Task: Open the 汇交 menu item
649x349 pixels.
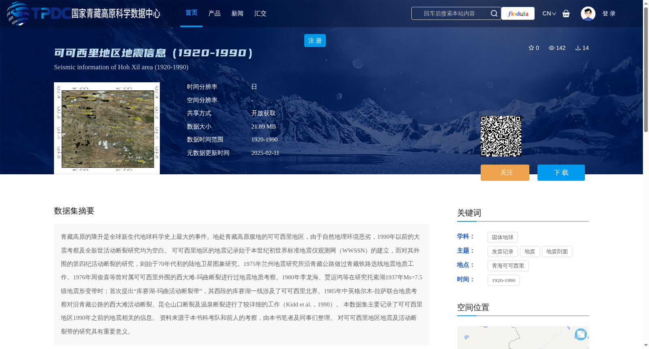Action: tap(260, 13)
